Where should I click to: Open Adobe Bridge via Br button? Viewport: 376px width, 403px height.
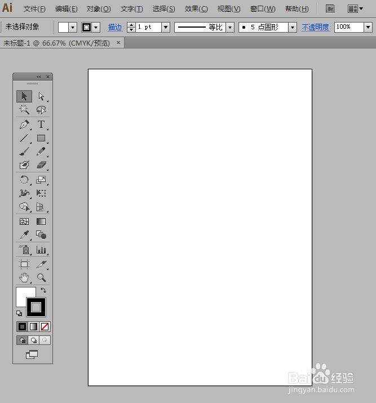(x=330, y=9)
